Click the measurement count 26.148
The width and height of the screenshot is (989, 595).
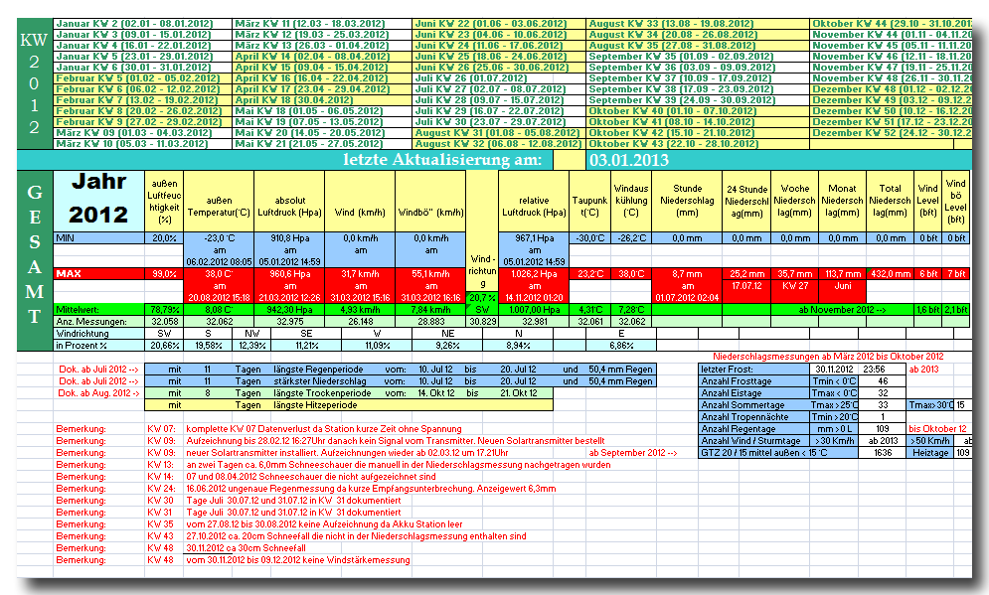click(360, 322)
